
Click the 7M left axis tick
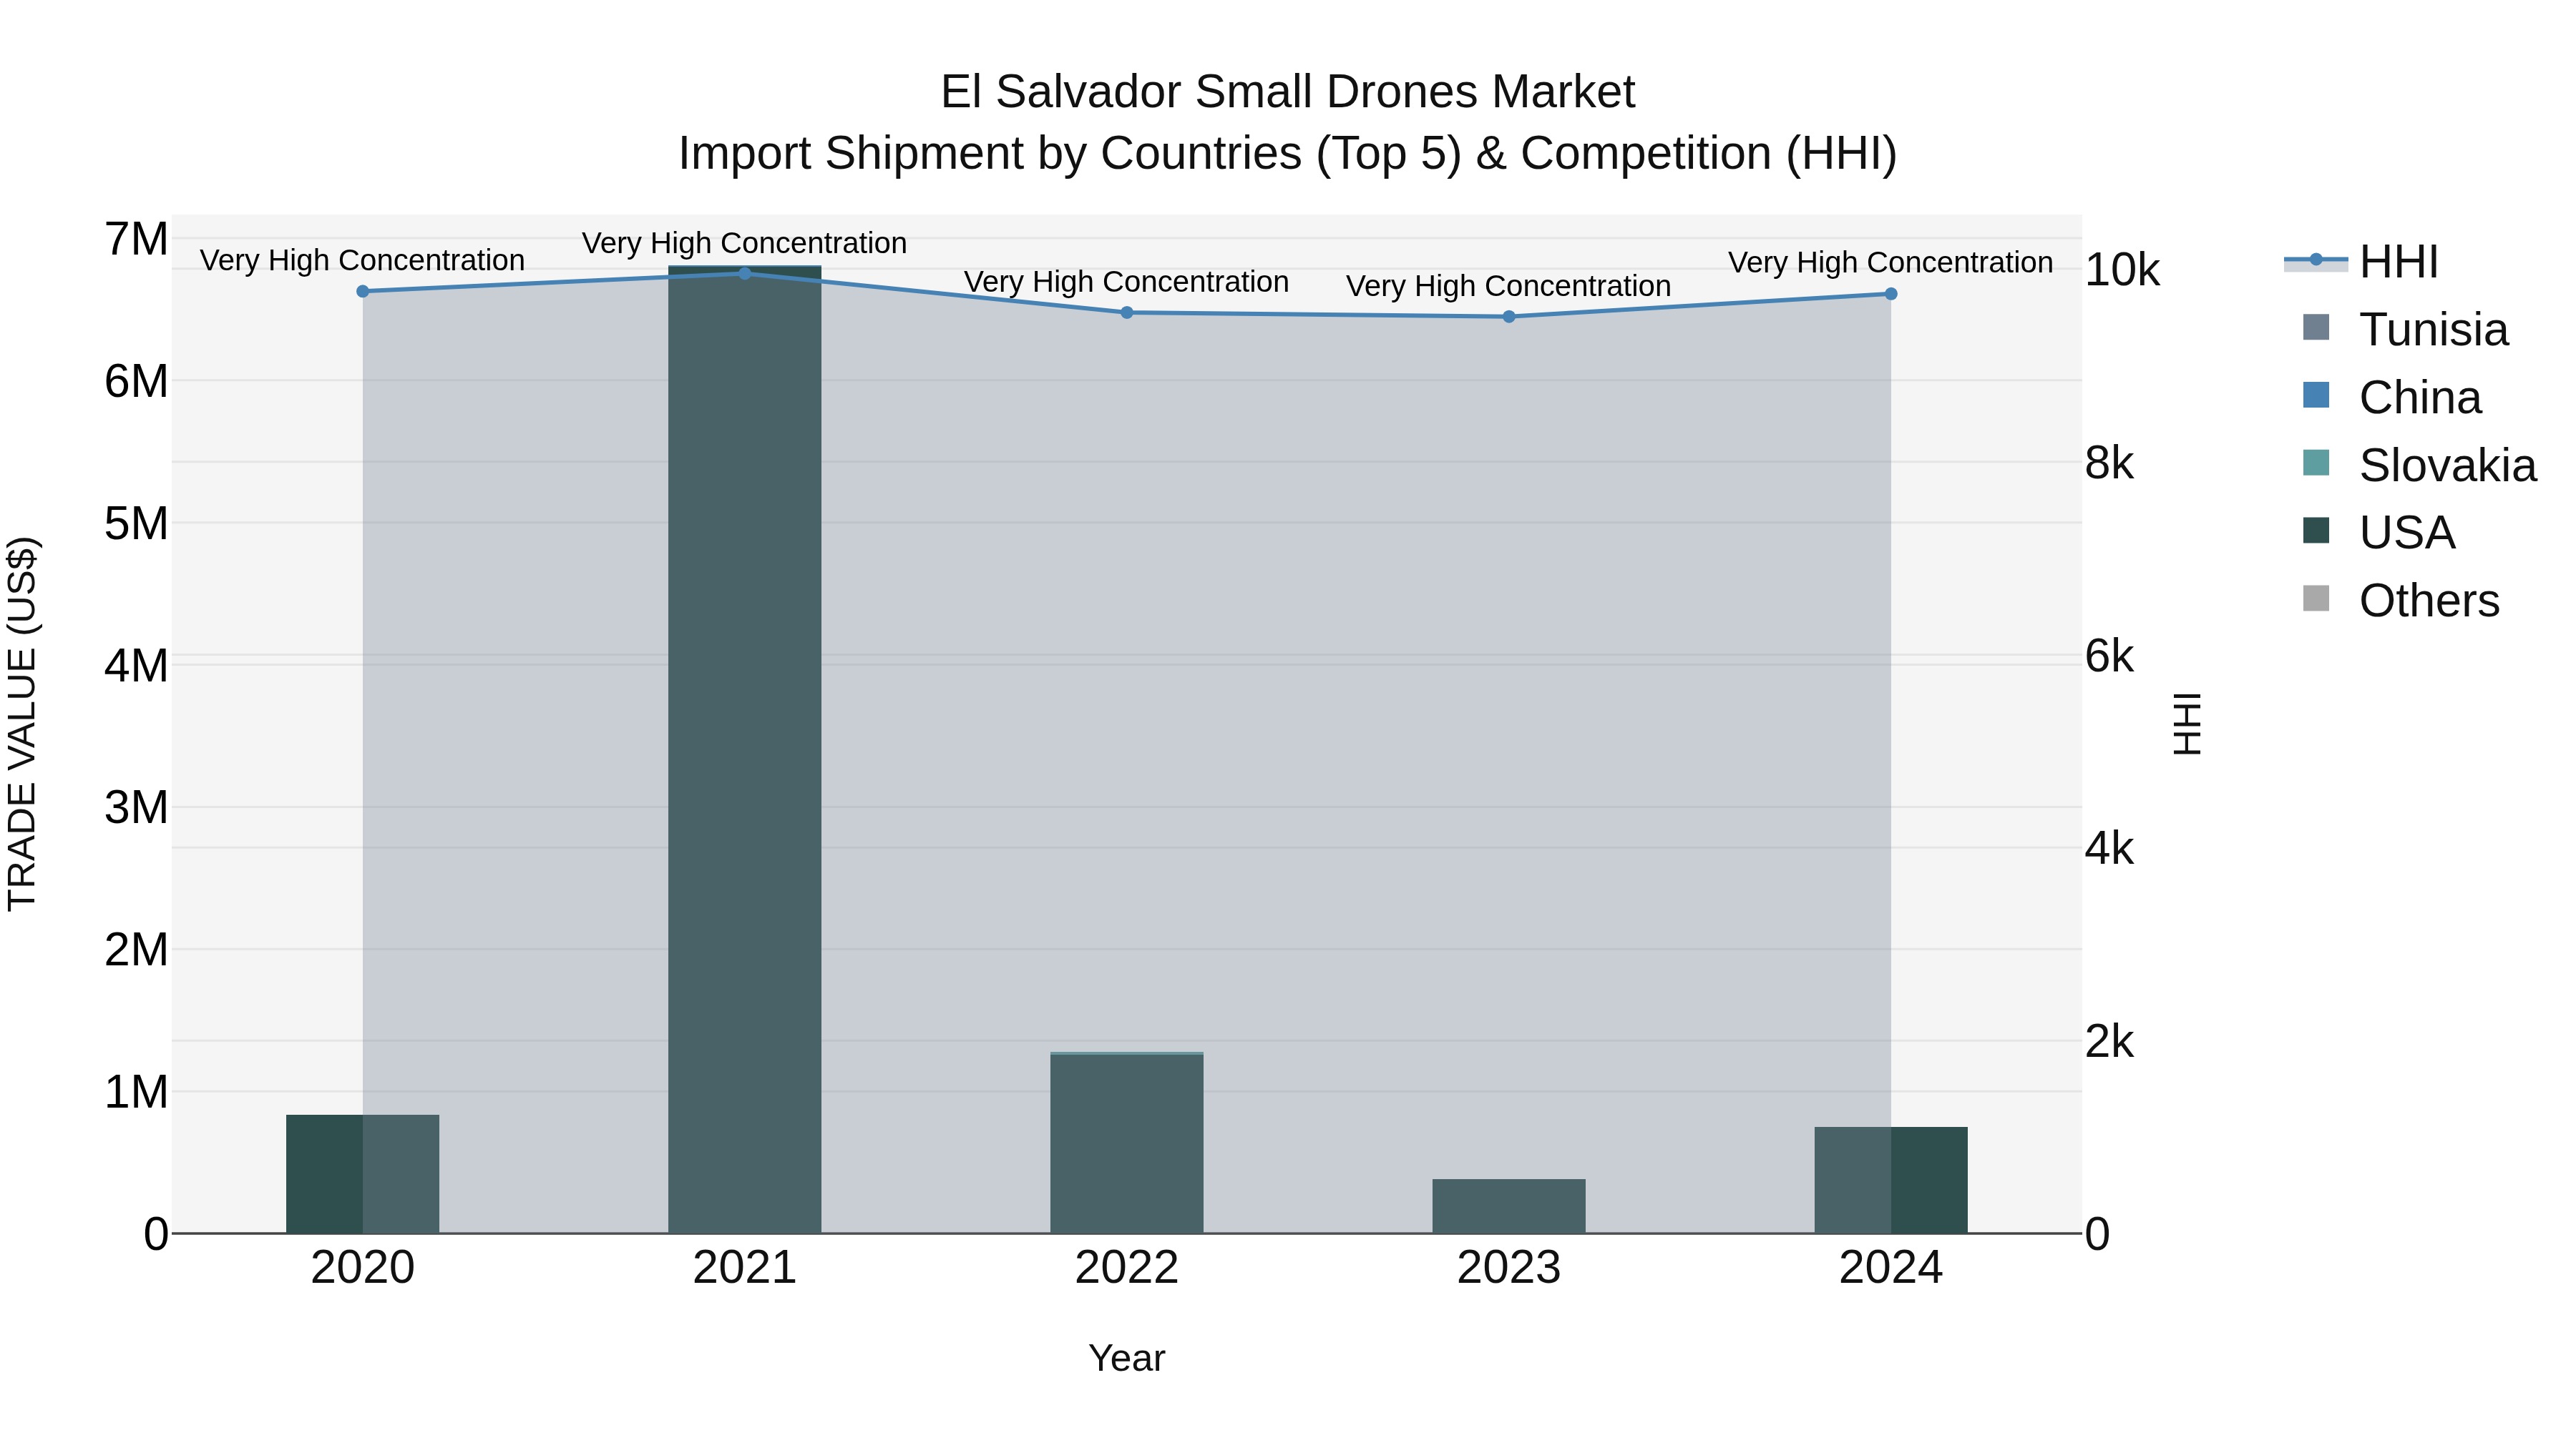tap(137, 240)
